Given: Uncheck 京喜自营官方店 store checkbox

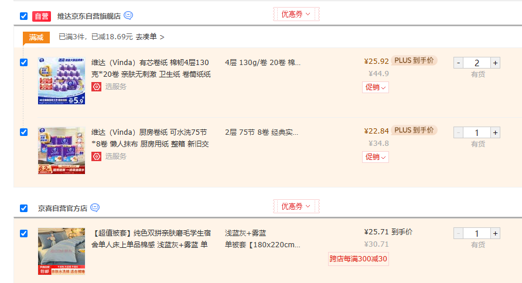Looking at the screenshot, I should point(23,208).
